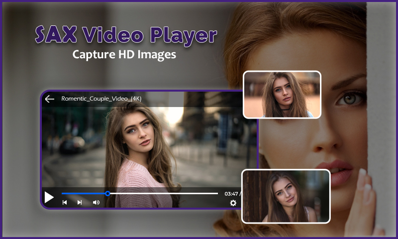Click the 03:47 elapsed time
This screenshot has width=398, height=239.
tap(231, 194)
